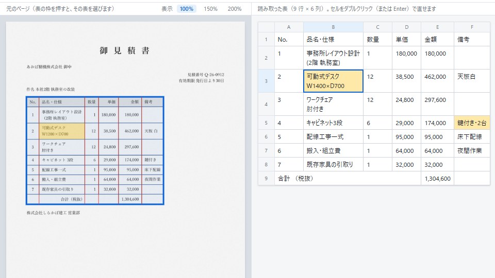Click 既存家具の引取り in source page table
Viewport: 495px width, 278px height.
click(x=62, y=189)
